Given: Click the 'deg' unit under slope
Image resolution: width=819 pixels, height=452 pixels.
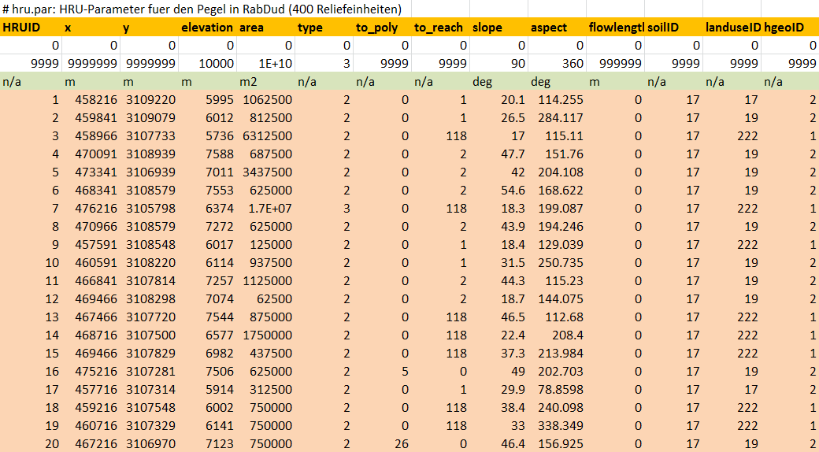Looking at the screenshot, I should coord(498,82).
